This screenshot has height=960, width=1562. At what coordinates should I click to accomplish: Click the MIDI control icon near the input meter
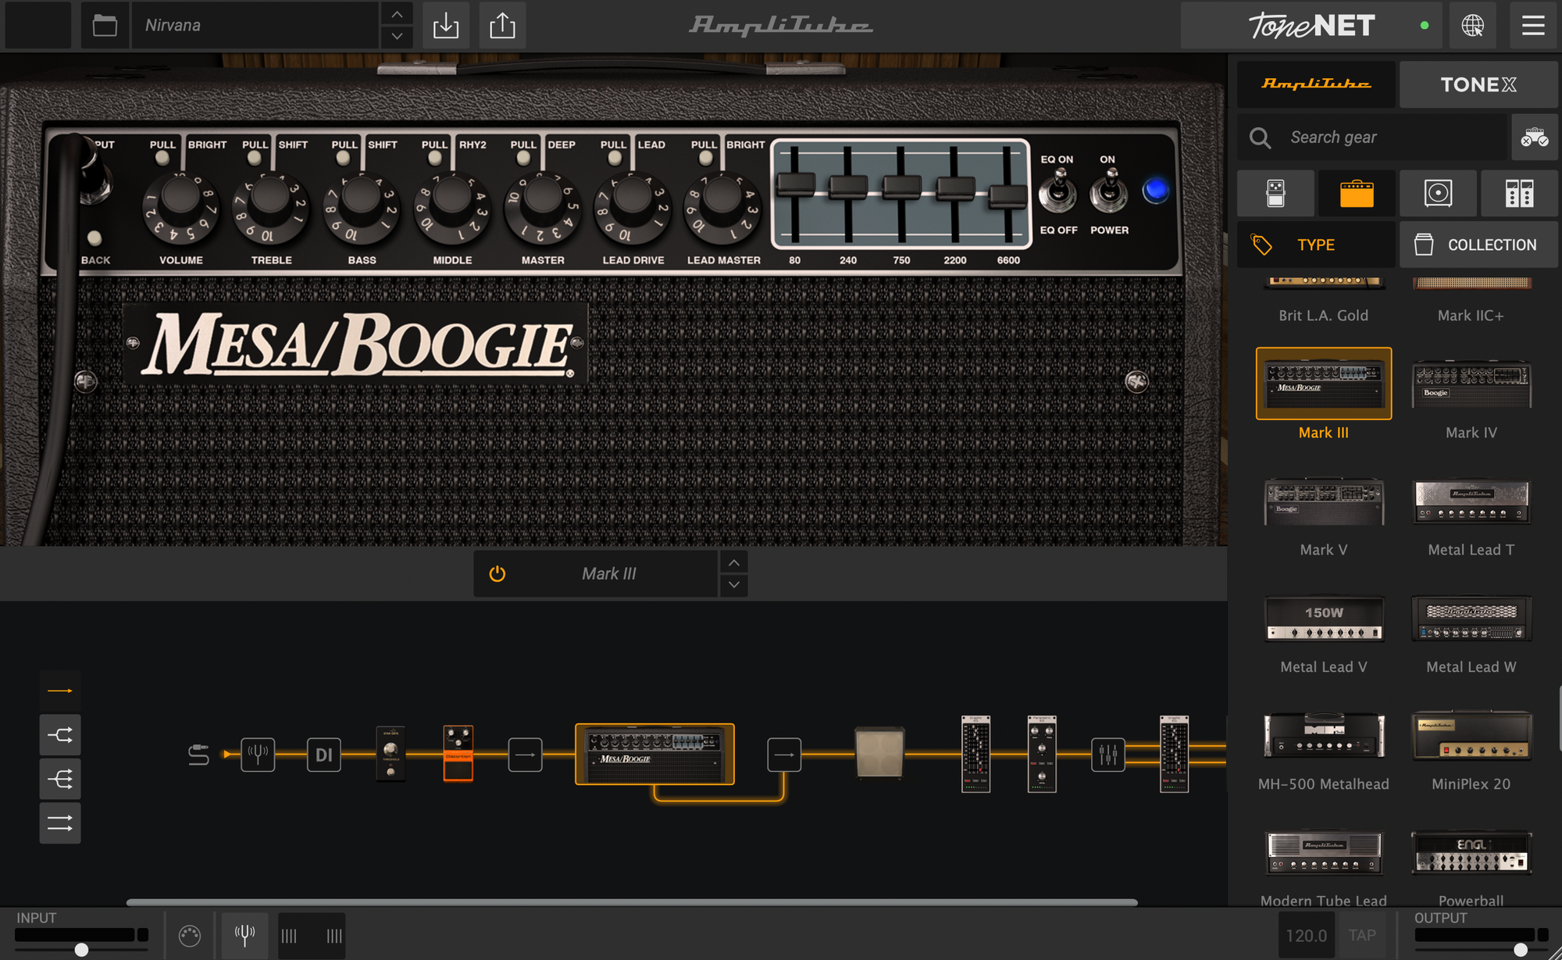pyautogui.click(x=187, y=934)
